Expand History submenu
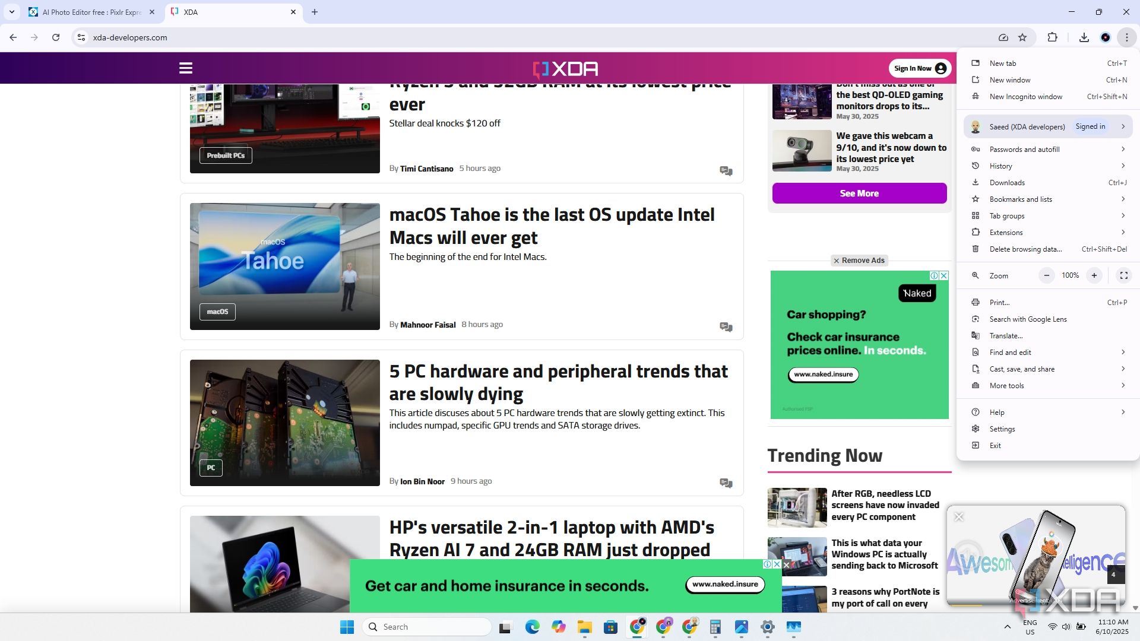This screenshot has height=641, width=1140. click(x=1048, y=166)
